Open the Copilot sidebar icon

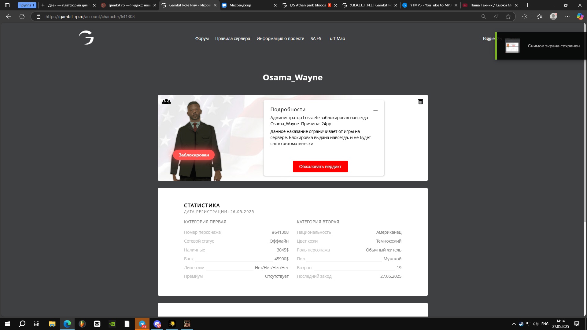(x=580, y=16)
